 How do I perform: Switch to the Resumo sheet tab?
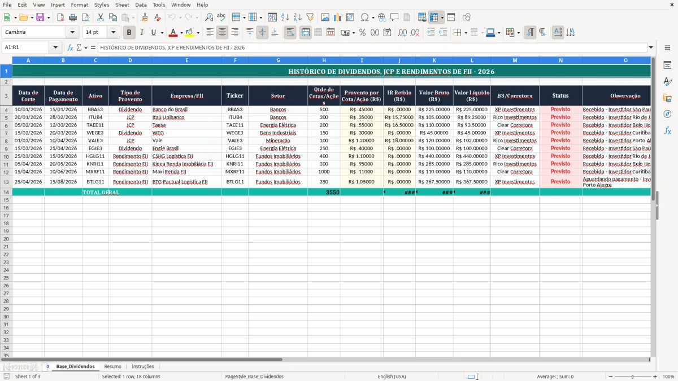tap(112, 367)
